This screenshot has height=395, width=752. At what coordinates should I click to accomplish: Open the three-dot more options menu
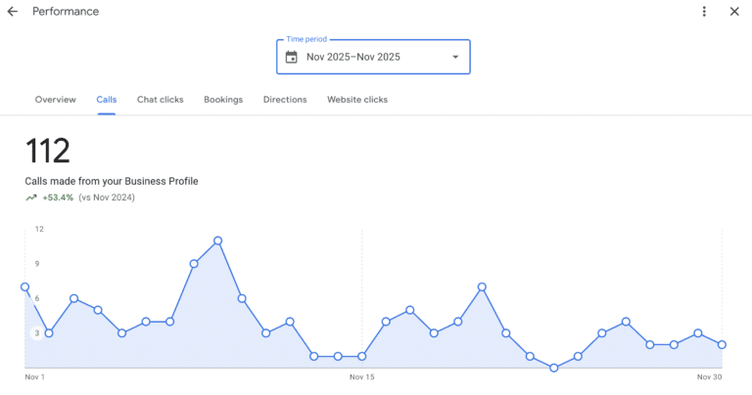704,12
